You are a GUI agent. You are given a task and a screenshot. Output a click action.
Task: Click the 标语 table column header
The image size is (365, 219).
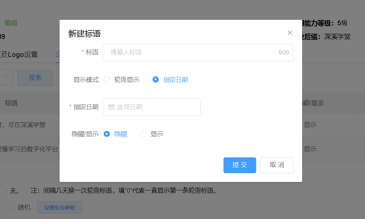click(x=11, y=103)
